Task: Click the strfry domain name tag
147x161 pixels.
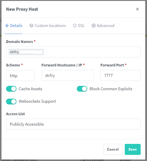Action: [x=26, y=52]
